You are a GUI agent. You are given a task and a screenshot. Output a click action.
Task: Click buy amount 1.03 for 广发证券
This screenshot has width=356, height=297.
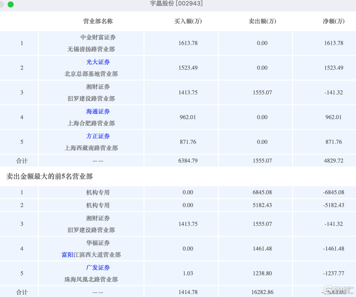point(188,273)
